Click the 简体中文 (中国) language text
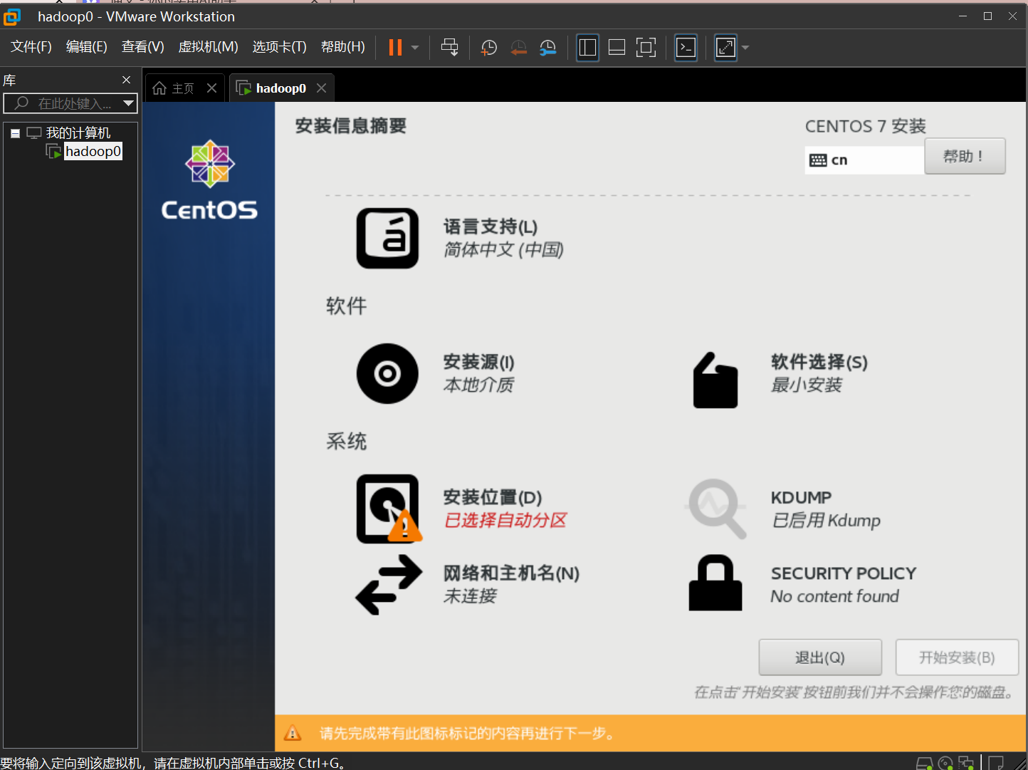This screenshot has height=770, width=1028. 504,250
